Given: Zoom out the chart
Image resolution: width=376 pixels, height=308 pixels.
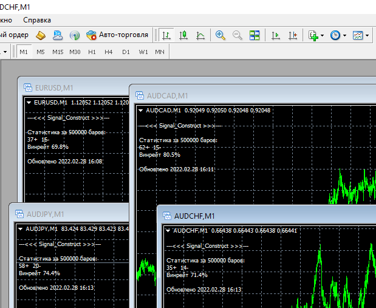Looking at the screenshot, I should [238, 35].
